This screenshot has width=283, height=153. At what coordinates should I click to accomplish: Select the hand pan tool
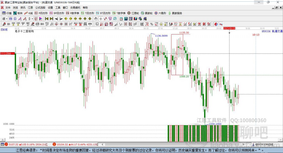[x=96, y=19]
